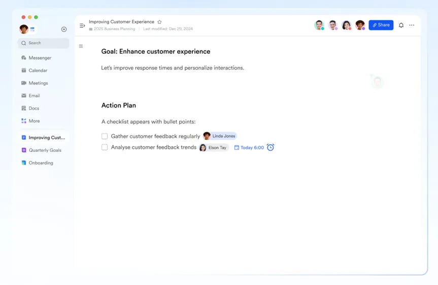Click the Docs page icon
438x285 pixels.
click(24, 108)
